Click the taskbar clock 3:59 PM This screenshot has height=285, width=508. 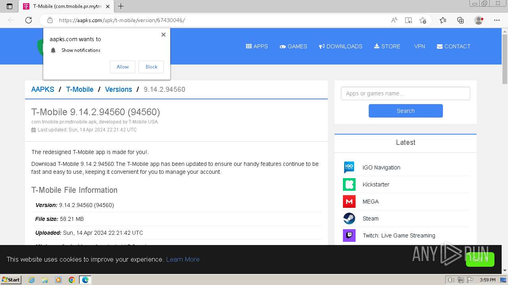[487, 280]
